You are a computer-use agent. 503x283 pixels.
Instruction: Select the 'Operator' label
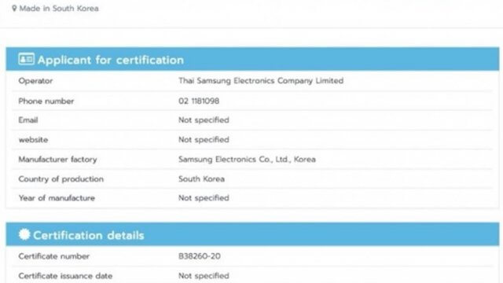(35, 81)
